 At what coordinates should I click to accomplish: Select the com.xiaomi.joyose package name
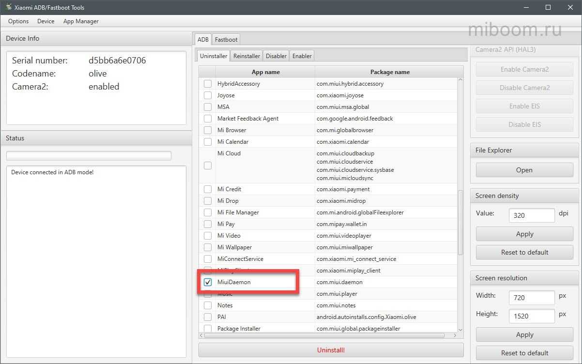(341, 95)
